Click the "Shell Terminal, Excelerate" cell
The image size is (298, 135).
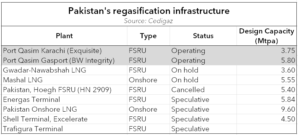pyautogui.click(x=45, y=119)
